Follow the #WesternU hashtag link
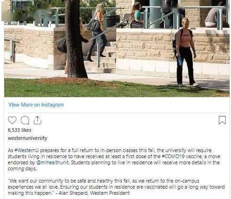 coord(26,150)
